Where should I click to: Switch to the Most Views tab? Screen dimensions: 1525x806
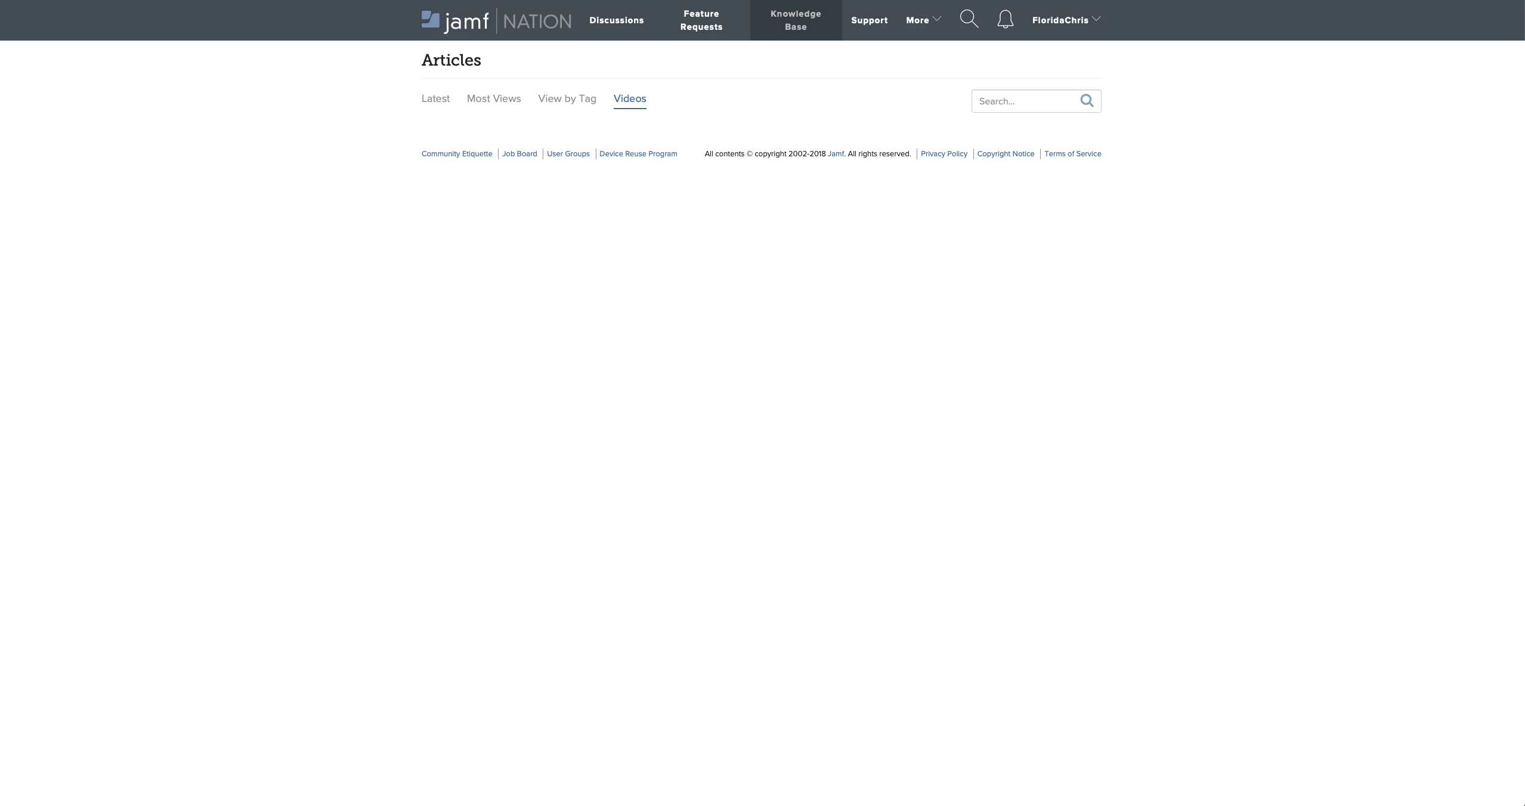click(493, 99)
